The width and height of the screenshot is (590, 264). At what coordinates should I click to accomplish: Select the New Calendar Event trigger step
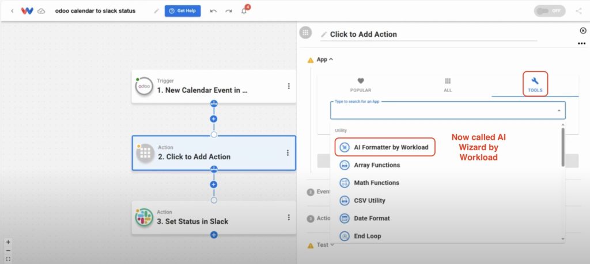[214, 86]
